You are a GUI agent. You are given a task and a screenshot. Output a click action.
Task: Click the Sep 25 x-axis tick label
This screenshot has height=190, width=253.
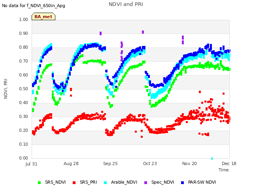(110, 163)
